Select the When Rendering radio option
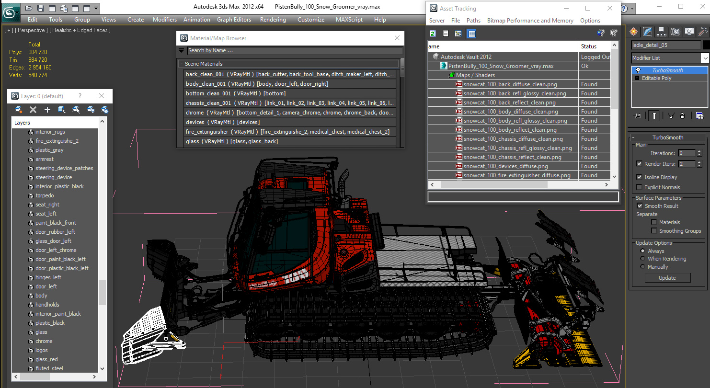Viewport: 710px width, 388px height. click(x=642, y=259)
